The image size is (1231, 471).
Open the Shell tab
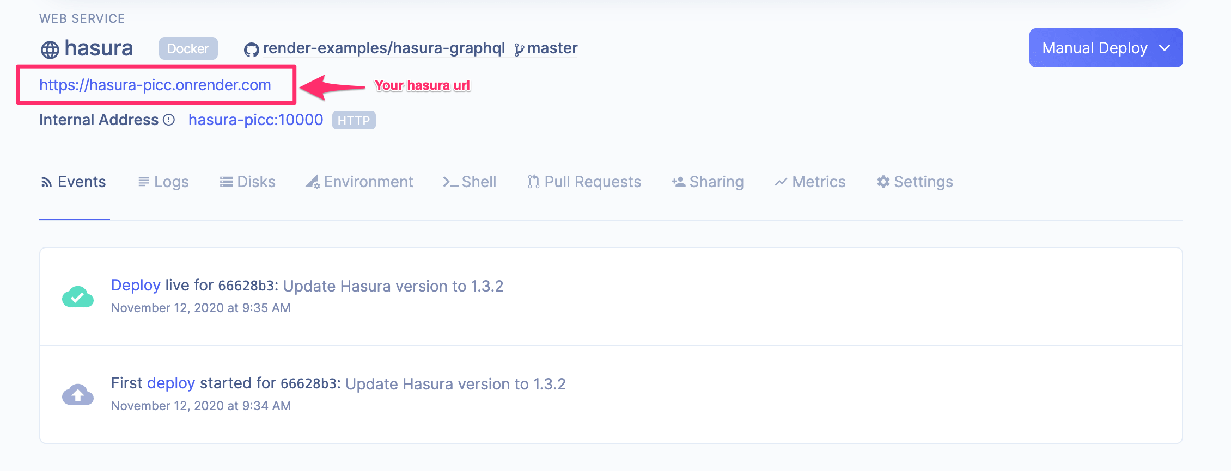tap(470, 182)
